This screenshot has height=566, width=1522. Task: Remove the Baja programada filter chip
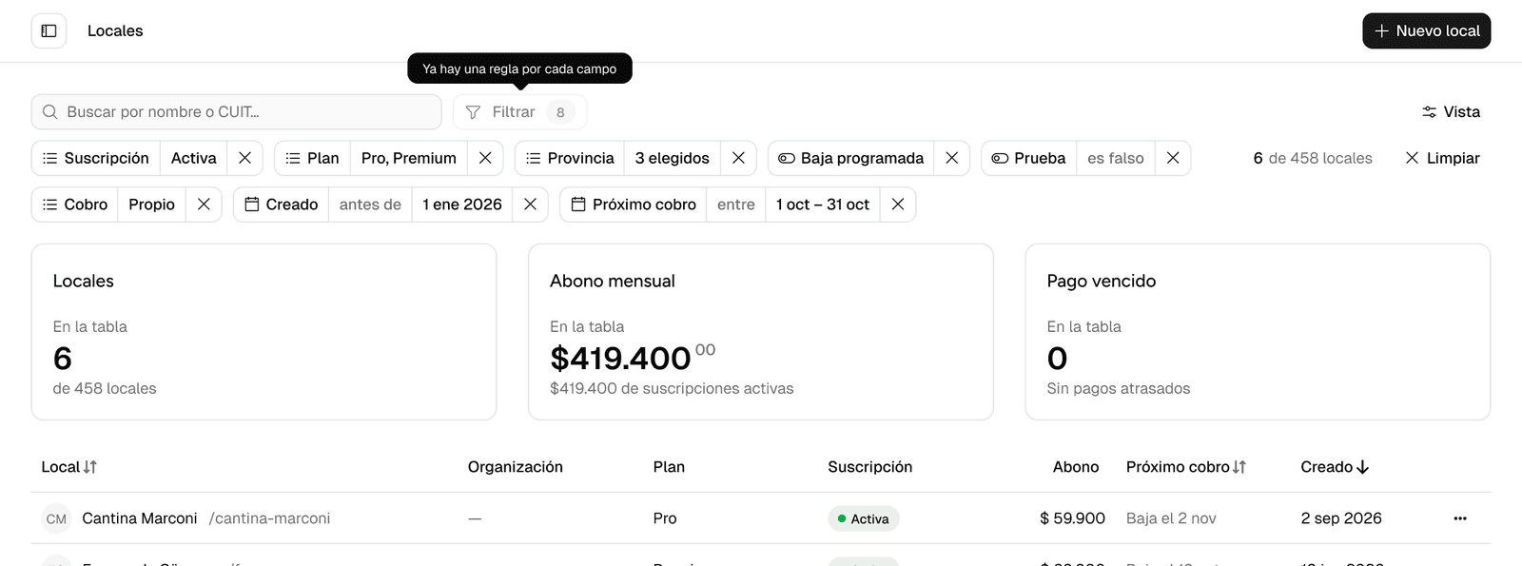951,158
